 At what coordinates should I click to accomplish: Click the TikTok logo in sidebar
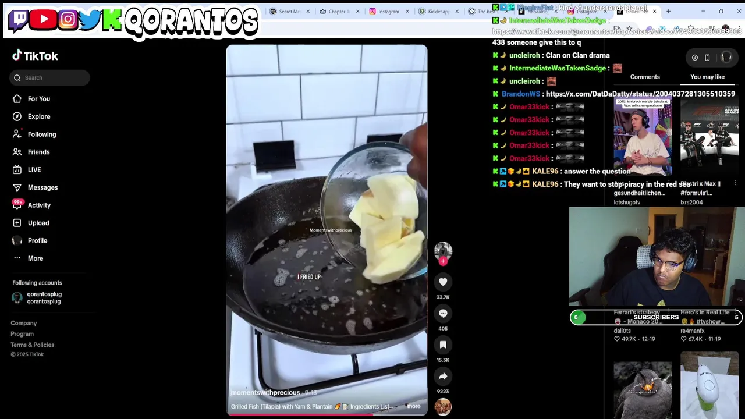click(35, 56)
